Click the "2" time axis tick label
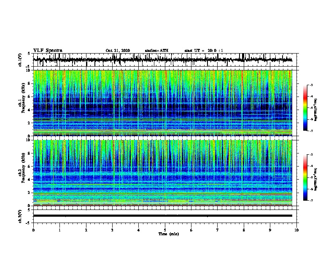This screenshot has height=258, width=334. (86, 230)
